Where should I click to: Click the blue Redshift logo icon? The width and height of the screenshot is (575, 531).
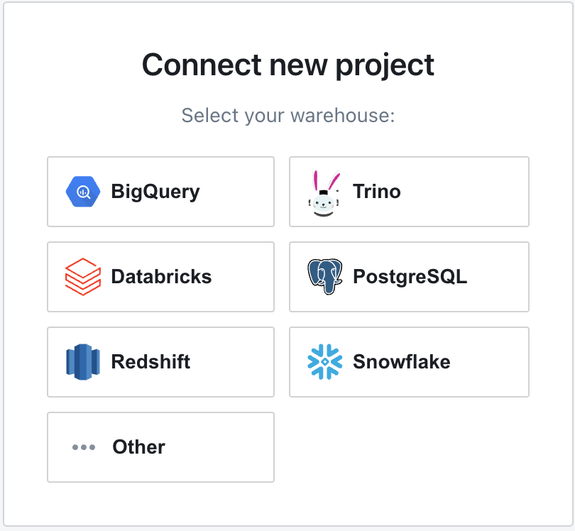pyautogui.click(x=83, y=362)
